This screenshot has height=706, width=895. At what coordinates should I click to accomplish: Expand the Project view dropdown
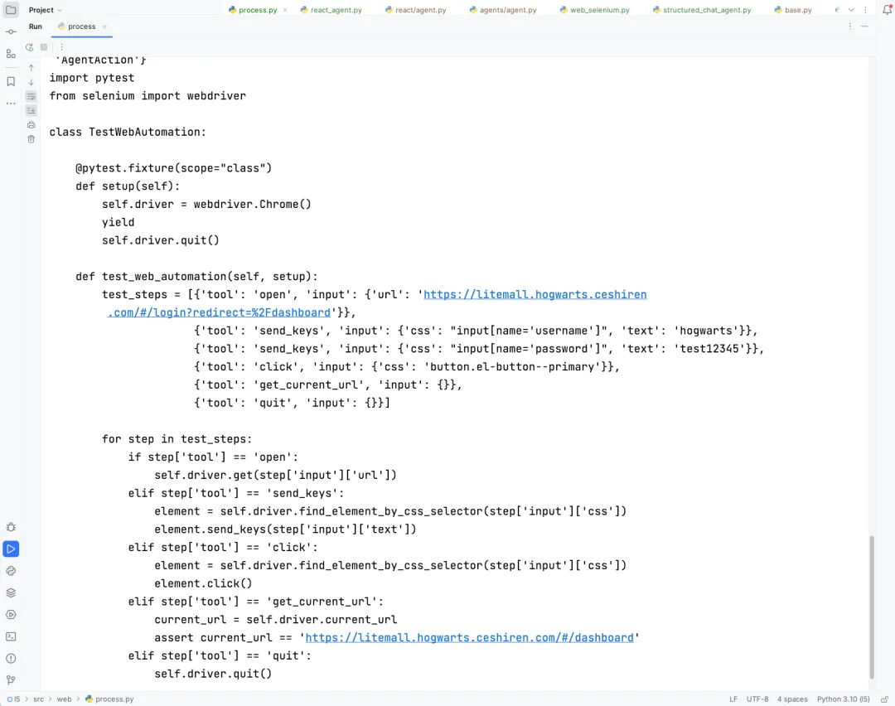[x=46, y=10]
